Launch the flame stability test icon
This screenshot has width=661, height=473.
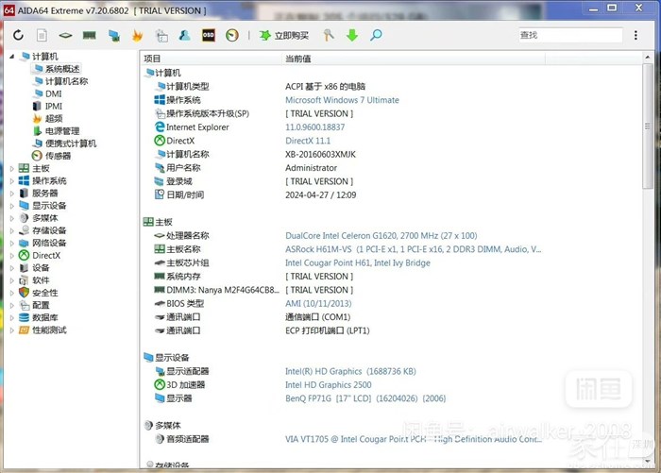point(137,35)
